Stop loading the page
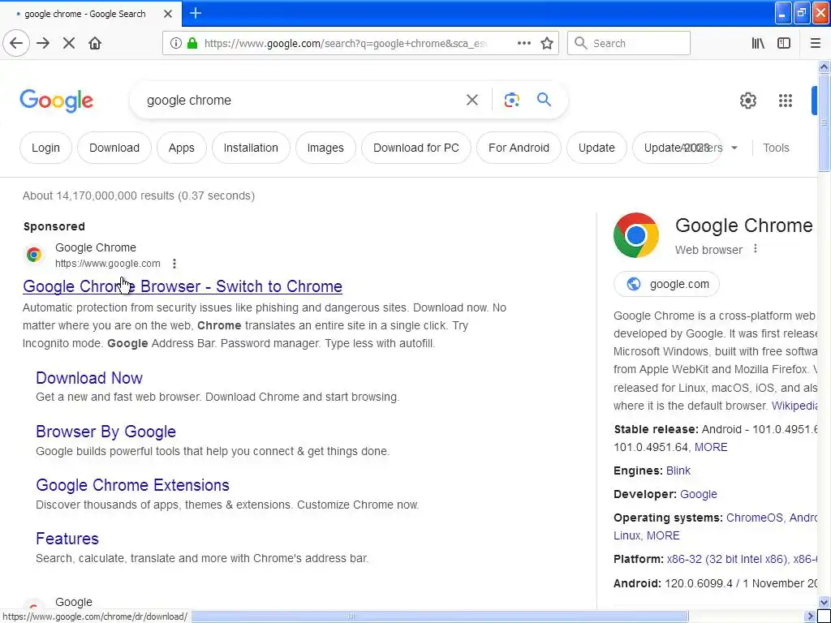Screen dimensions: 831x623 [69, 43]
